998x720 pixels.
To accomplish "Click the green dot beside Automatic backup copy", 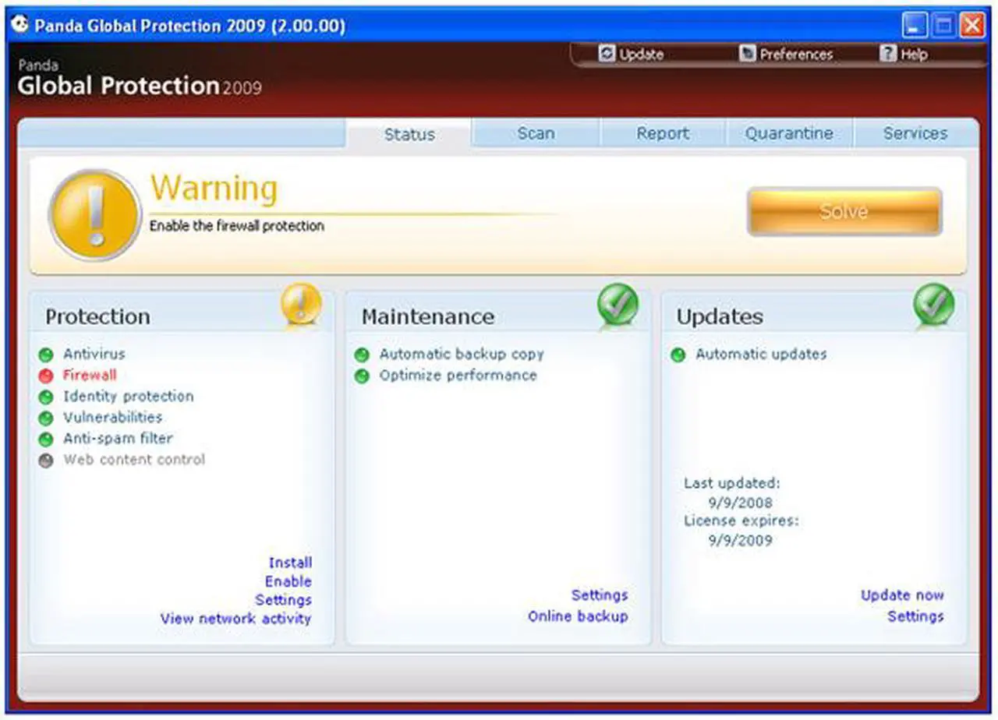I will click(x=362, y=355).
